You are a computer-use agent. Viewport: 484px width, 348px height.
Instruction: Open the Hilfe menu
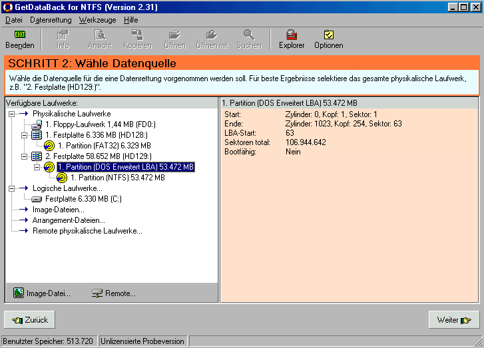(131, 20)
